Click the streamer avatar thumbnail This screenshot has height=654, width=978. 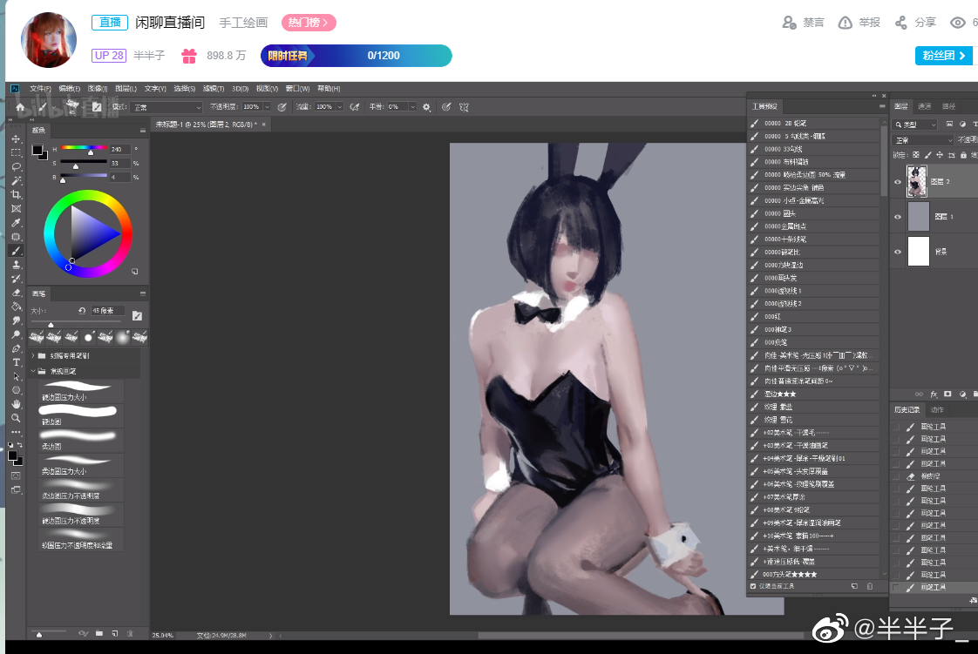(49, 40)
